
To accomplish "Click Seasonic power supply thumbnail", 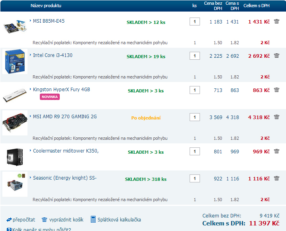I will pyautogui.click(x=15, y=184).
